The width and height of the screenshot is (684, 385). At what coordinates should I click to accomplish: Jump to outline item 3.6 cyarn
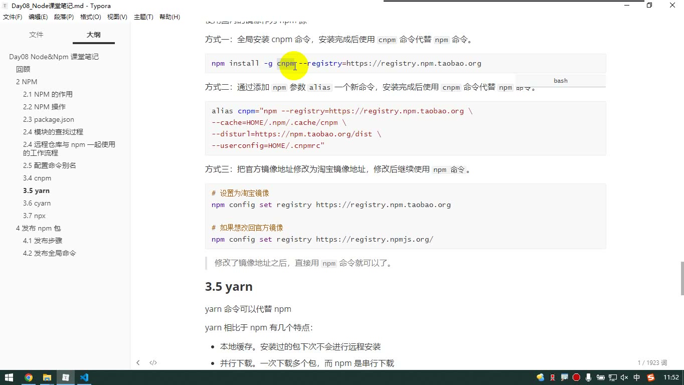point(37,203)
